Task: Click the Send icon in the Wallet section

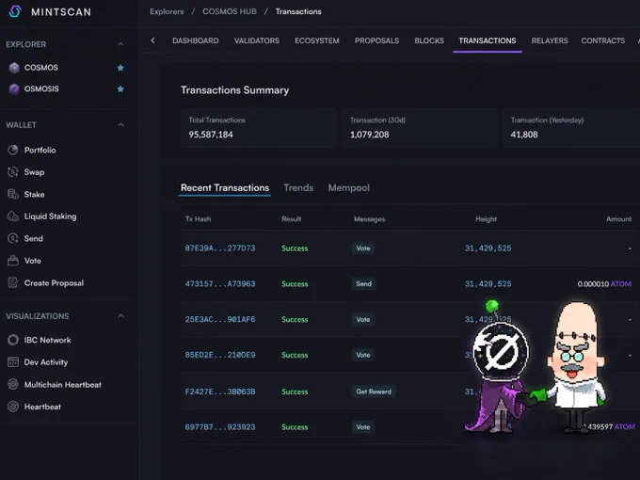Action: pyautogui.click(x=13, y=238)
